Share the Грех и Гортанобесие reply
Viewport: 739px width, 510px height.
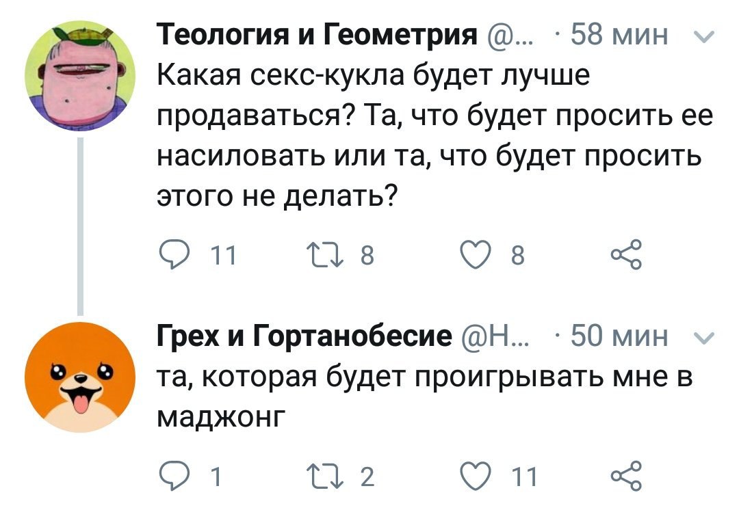625,474
